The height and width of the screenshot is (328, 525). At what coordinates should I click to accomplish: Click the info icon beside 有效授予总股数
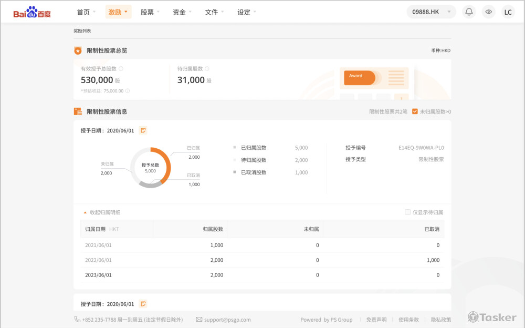120,68
